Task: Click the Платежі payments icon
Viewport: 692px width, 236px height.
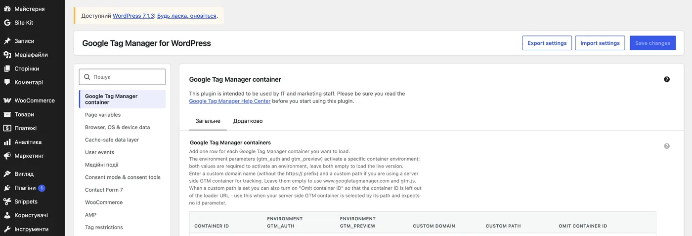Action: click(x=7, y=128)
